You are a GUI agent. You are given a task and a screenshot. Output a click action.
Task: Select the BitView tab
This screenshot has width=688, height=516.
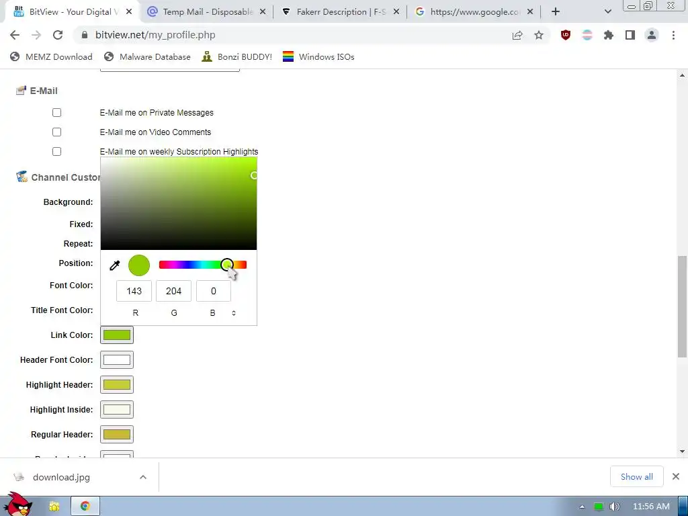click(x=73, y=12)
